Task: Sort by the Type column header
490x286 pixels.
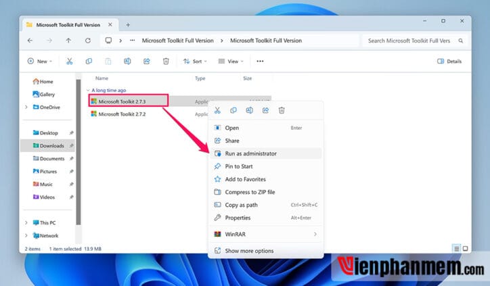Action: pyautogui.click(x=200, y=78)
